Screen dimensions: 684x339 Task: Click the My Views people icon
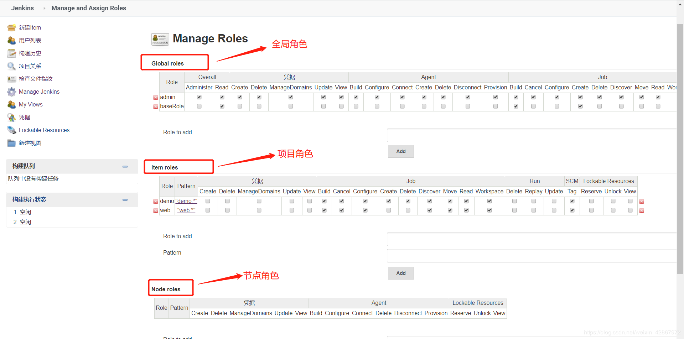[x=11, y=105]
